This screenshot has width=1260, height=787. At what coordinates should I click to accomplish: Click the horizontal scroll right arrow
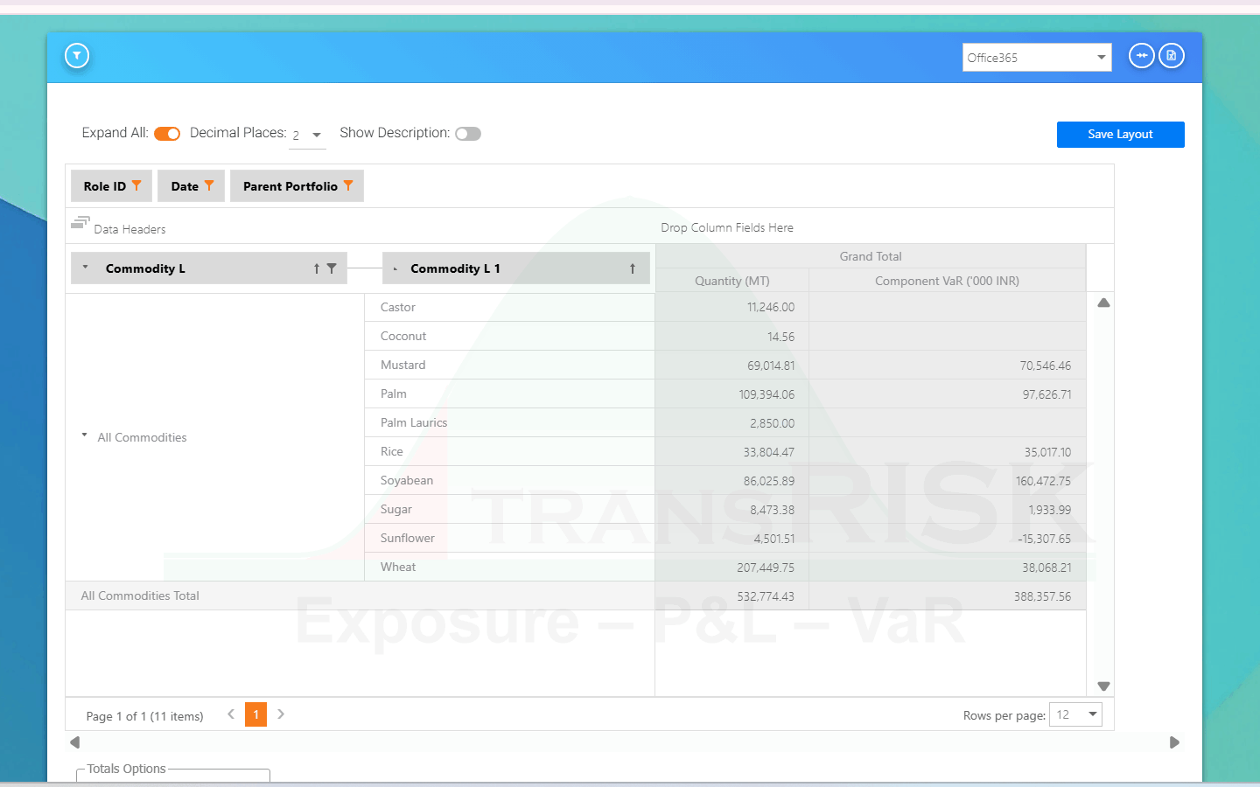1174,742
